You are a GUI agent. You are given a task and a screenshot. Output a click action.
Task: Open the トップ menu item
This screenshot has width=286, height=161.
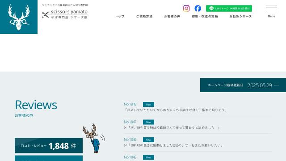120,16
